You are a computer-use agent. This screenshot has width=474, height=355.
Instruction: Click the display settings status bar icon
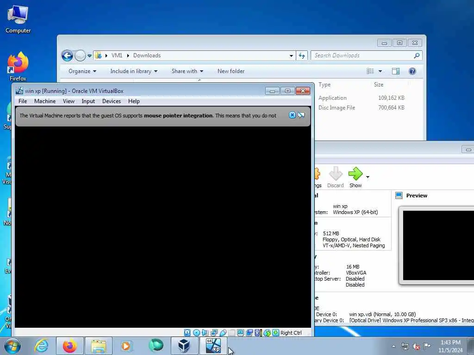tap(240, 333)
